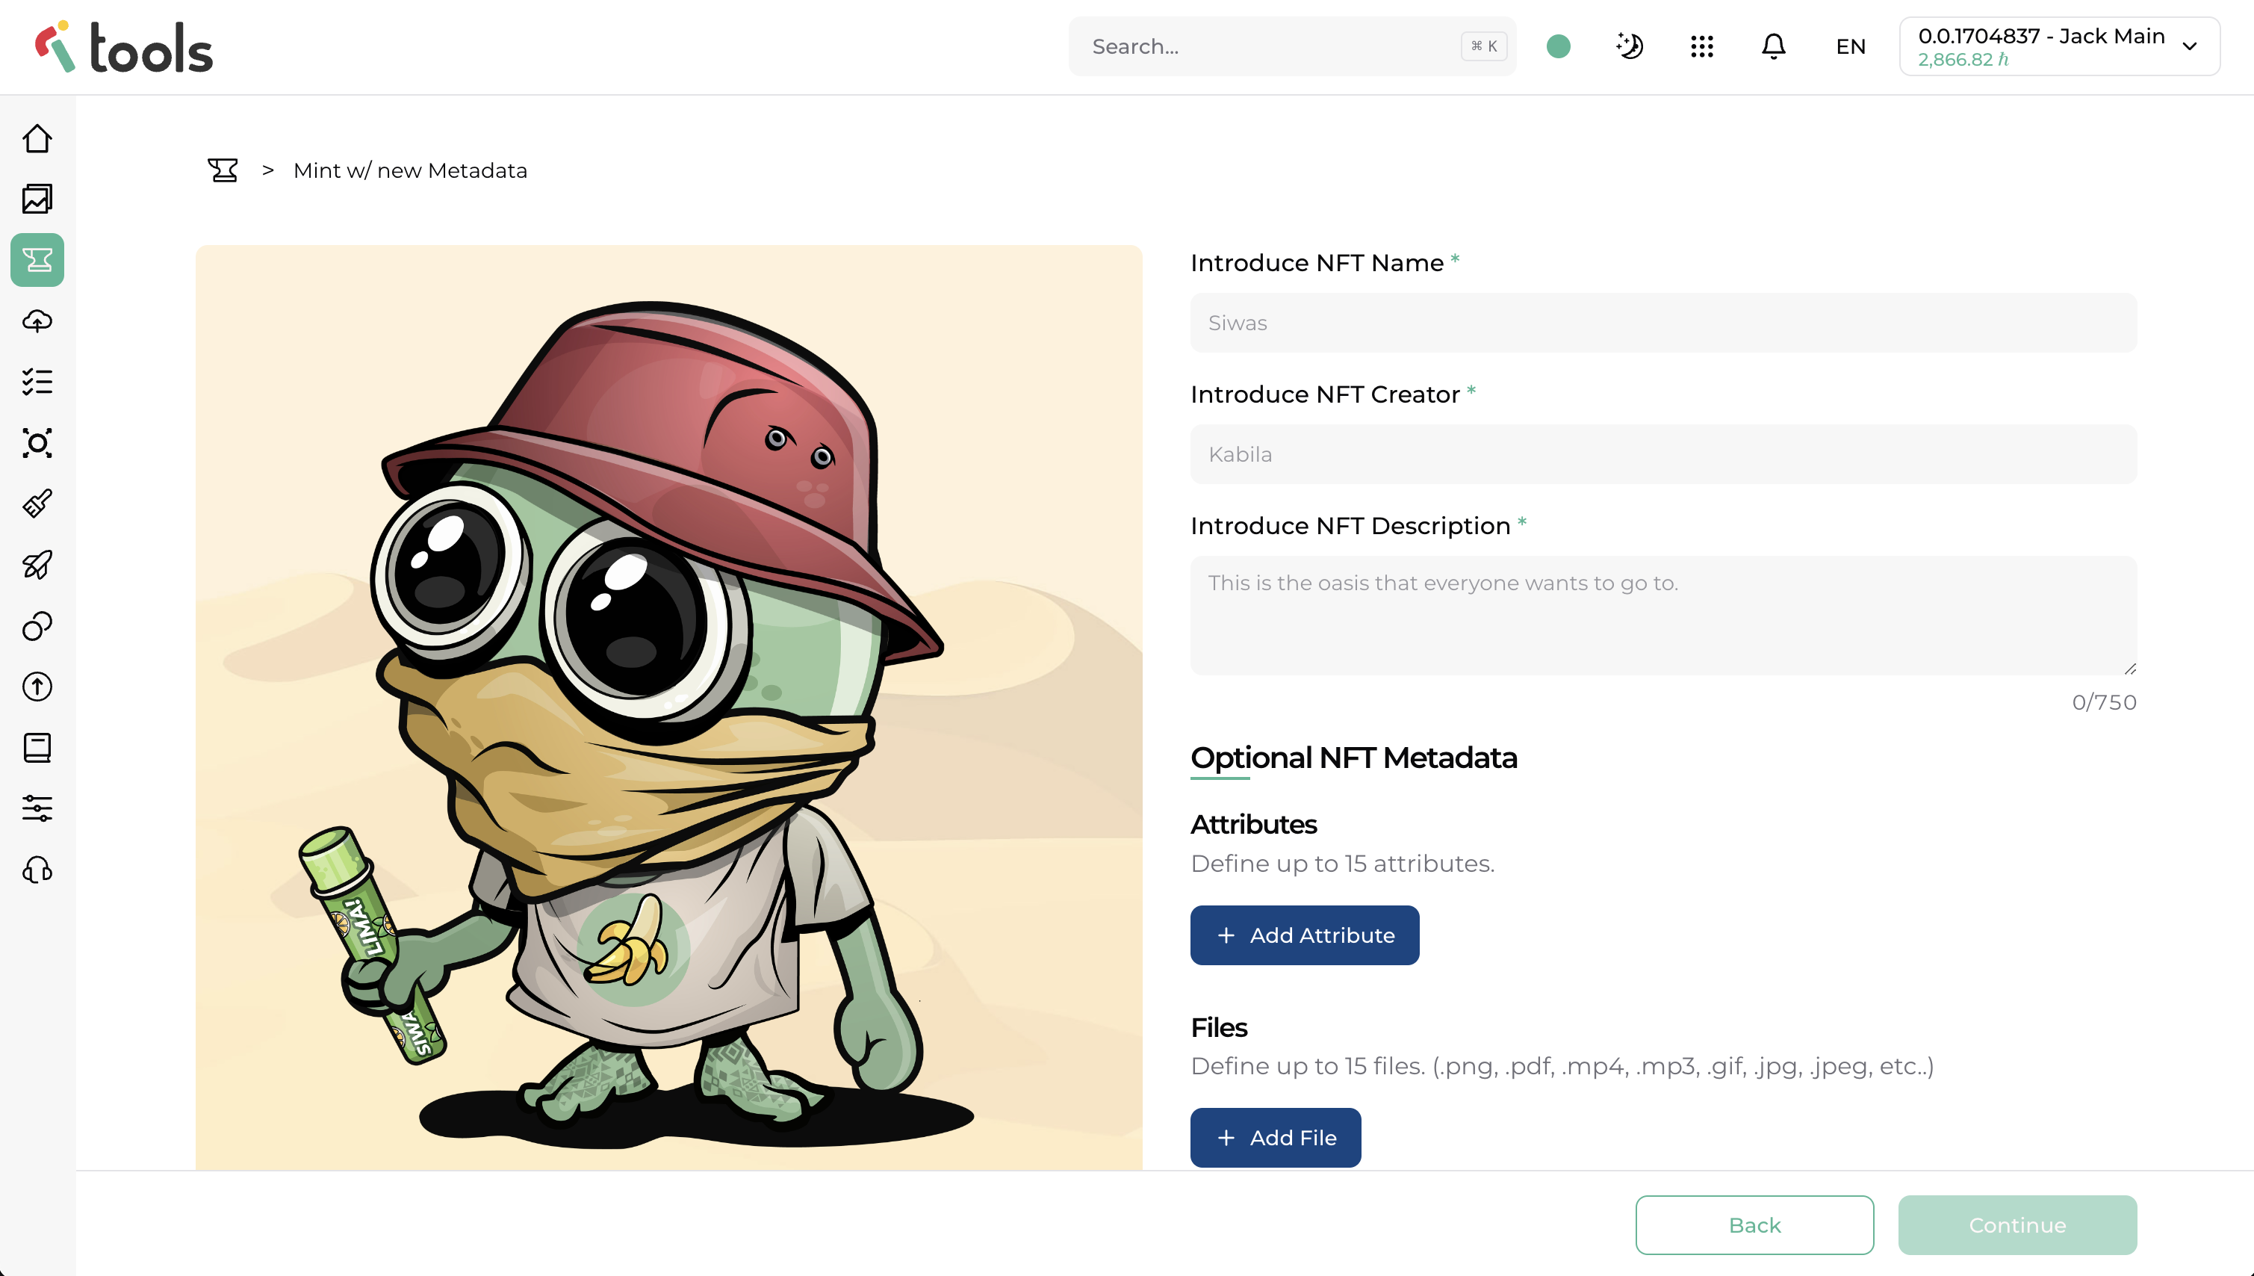The width and height of the screenshot is (2254, 1276).
Task: Open the sliders settings sidebar icon
Action: tap(37, 808)
